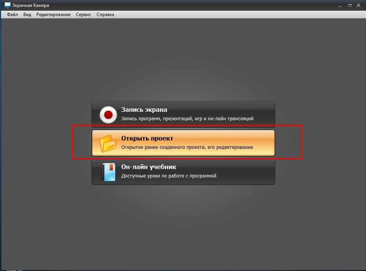The height and width of the screenshot is (271, 366).
Task: Click 'Доступные уроки по работе с программой' text
Action: tap(169, 176)
